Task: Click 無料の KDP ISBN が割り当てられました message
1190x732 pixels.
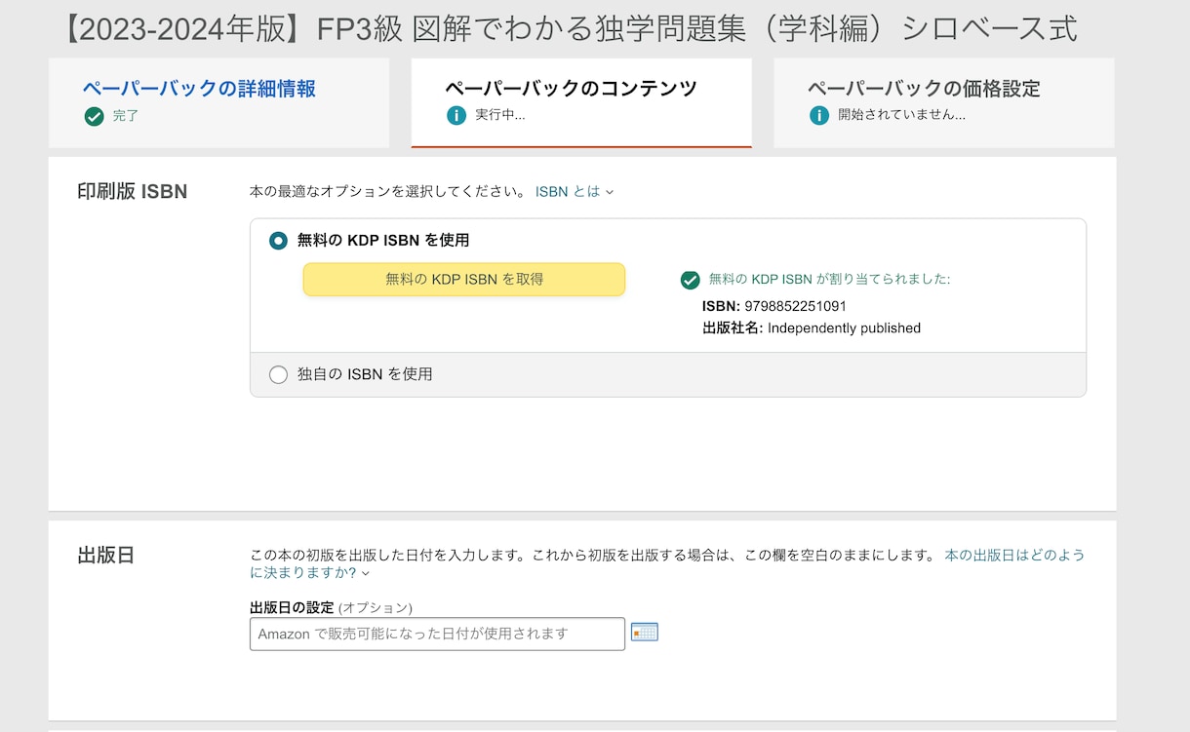Action: click(x=829, y=280)
